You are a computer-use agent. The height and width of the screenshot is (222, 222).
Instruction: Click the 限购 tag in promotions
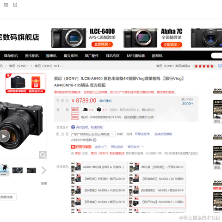coord(75,117)
